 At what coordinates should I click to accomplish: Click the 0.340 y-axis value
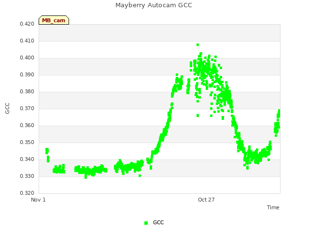pyautogui.click(x=27, y=159)
